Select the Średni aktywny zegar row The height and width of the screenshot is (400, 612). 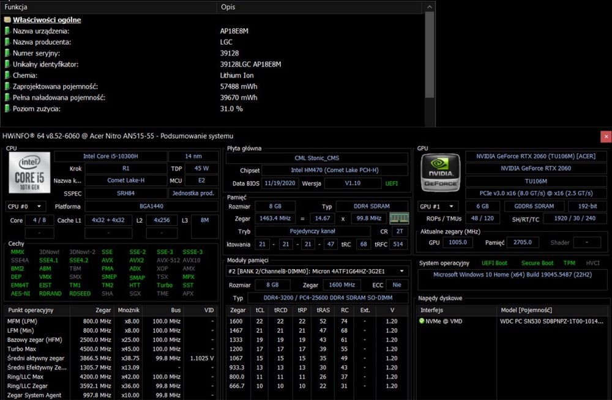coord(110,358)
